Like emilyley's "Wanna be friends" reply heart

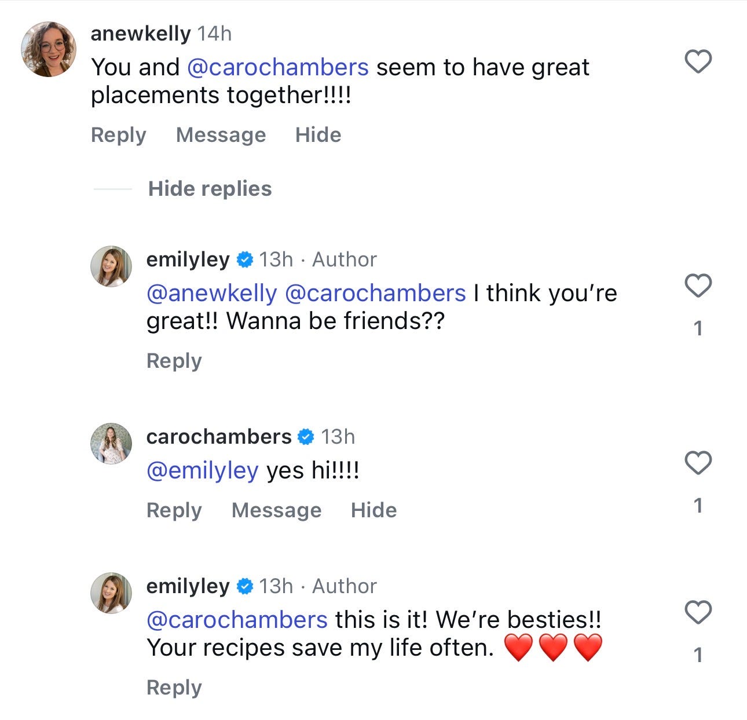(698, 286)
